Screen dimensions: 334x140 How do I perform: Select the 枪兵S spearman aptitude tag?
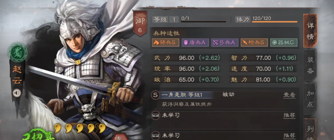(x=254, y=42)
